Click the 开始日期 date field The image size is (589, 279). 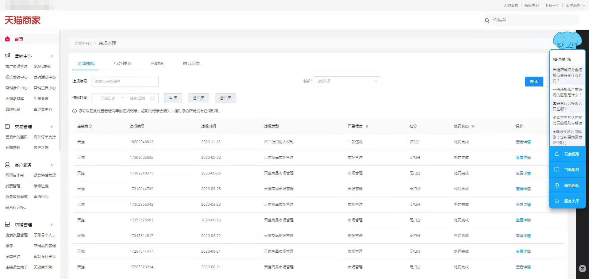point(108,98)
